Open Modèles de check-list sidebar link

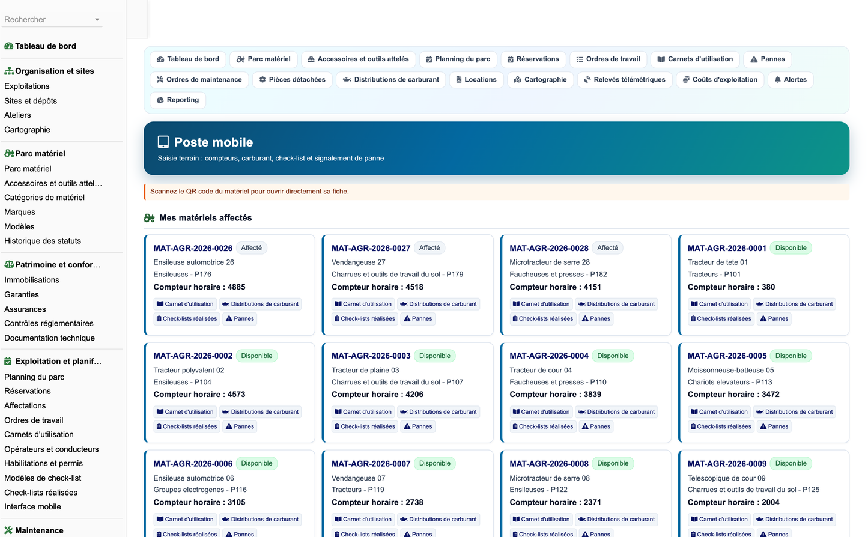[x=43, y=478]
